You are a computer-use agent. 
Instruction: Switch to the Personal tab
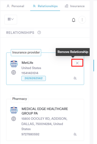click(x=15, y=6)
